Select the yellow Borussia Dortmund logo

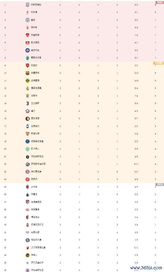coord(27,81)
